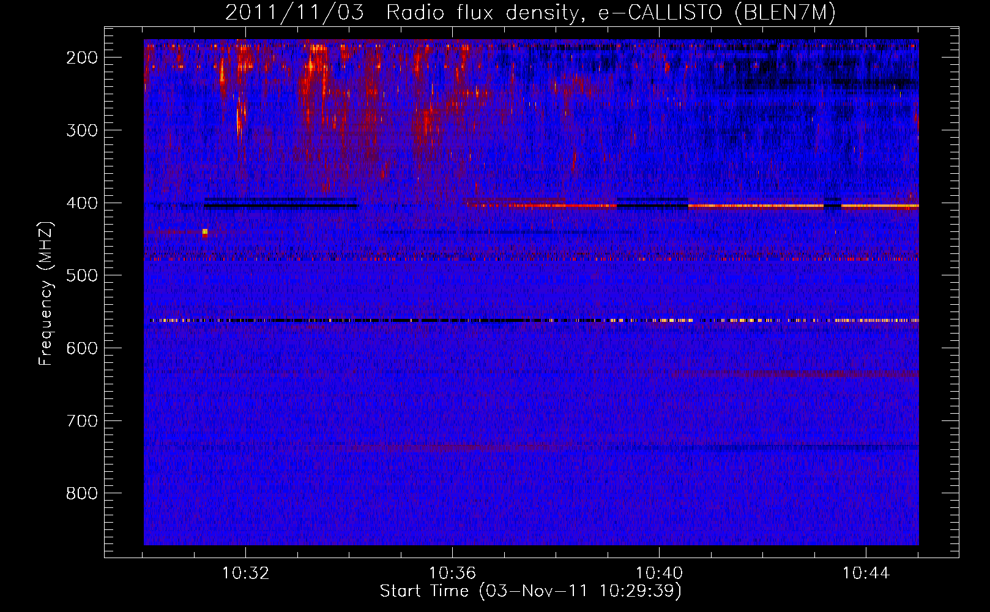This screenshot has width=990, height=612.
Task: Click the 10:36 time tick label
Action: tap(452, 573)
